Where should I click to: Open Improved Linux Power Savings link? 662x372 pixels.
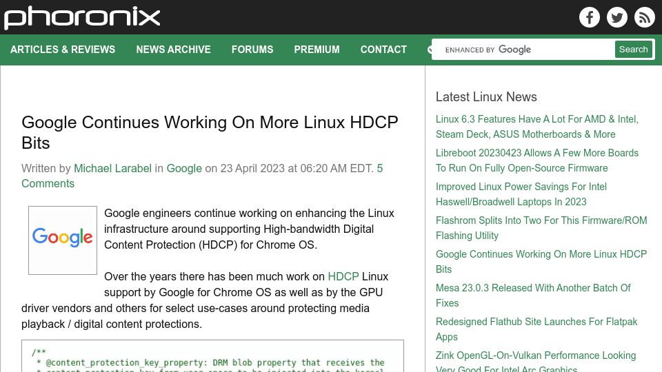tap(521, 194)
